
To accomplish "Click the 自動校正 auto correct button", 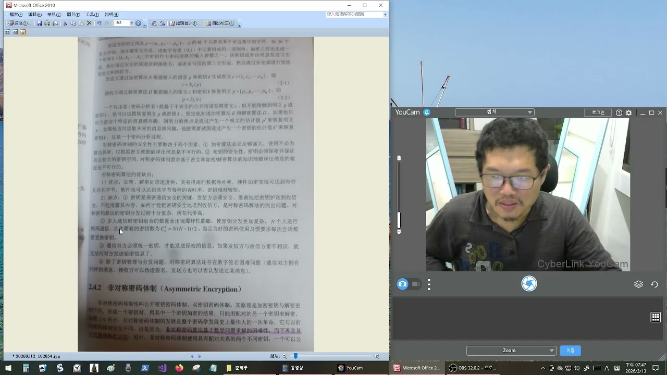I will coord(220,23).
